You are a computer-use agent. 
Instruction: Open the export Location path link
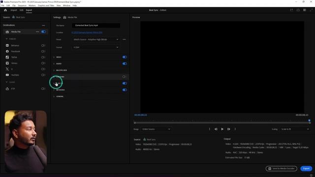[x=87, y=32]
